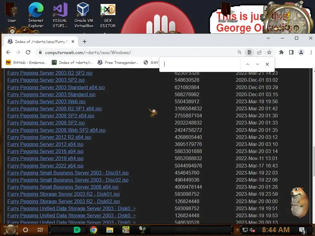Download Server 2022 x64.iso
Image resolution: width=315 pixels, height=236 pixels.
[x=46, y=166]
